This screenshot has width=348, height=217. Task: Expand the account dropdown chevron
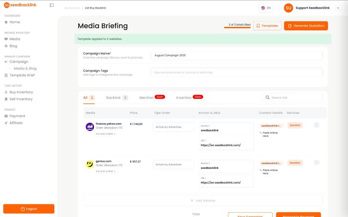(338, 8)
